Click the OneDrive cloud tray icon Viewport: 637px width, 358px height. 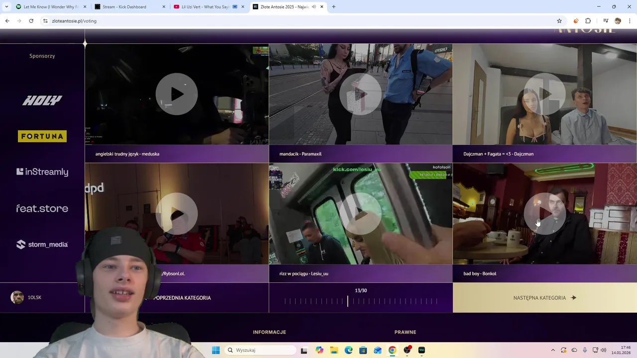tap(574, 350)
